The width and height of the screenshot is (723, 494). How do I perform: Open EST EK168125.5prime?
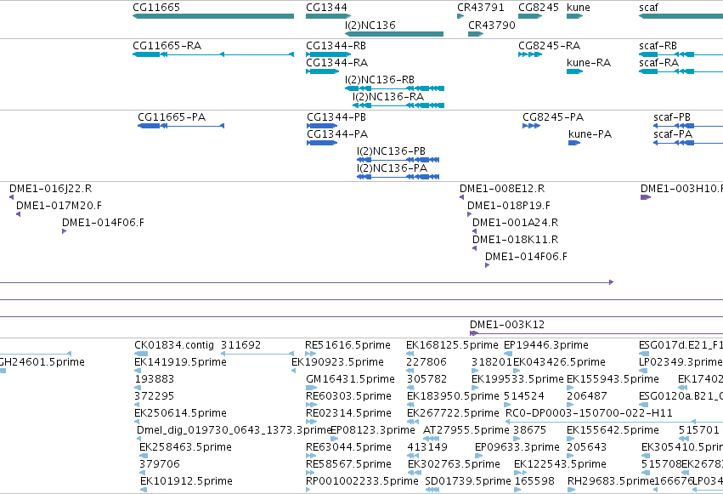pyautogui.click(x=452, y=345)
